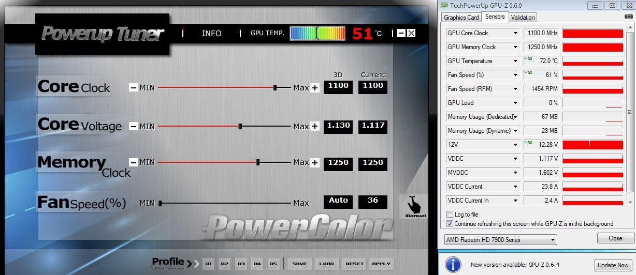Click the LOAD profile button
The width and height of the screenshot is (636, 275).
(x=327, y=264)
